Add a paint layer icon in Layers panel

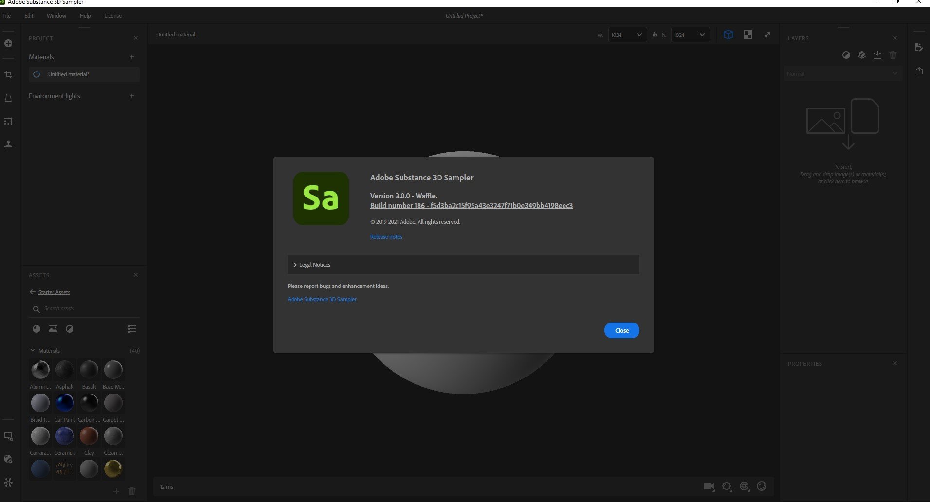point(862,55)
